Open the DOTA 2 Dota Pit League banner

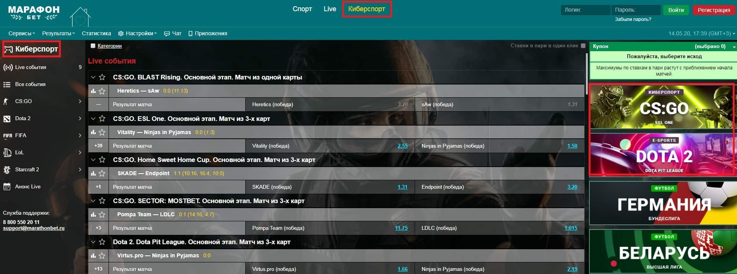tap(662, 154)
